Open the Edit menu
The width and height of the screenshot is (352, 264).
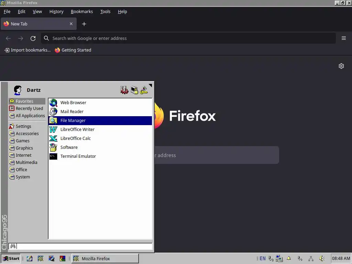(22, 12)
